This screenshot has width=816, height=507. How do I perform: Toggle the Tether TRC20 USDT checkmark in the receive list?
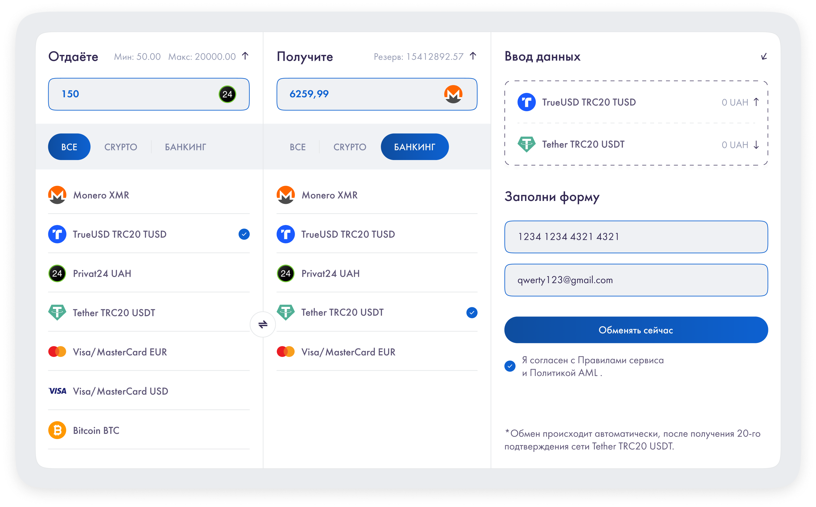coord(472,312)
